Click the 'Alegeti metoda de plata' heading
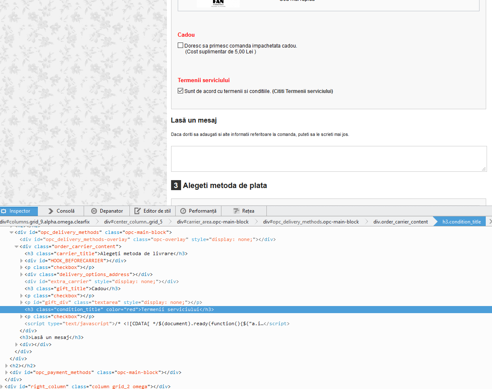 (225, 186)
